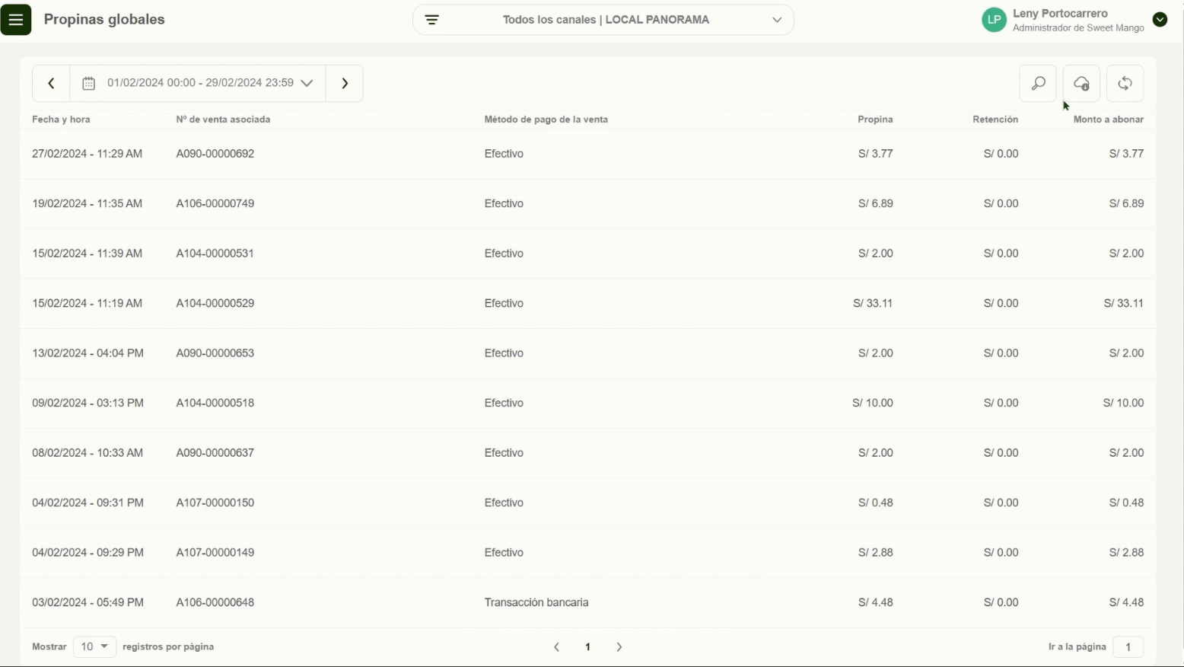Open the hamburger main menu
The width and height of the screenshot is (1184, 667).
(16, 19)
